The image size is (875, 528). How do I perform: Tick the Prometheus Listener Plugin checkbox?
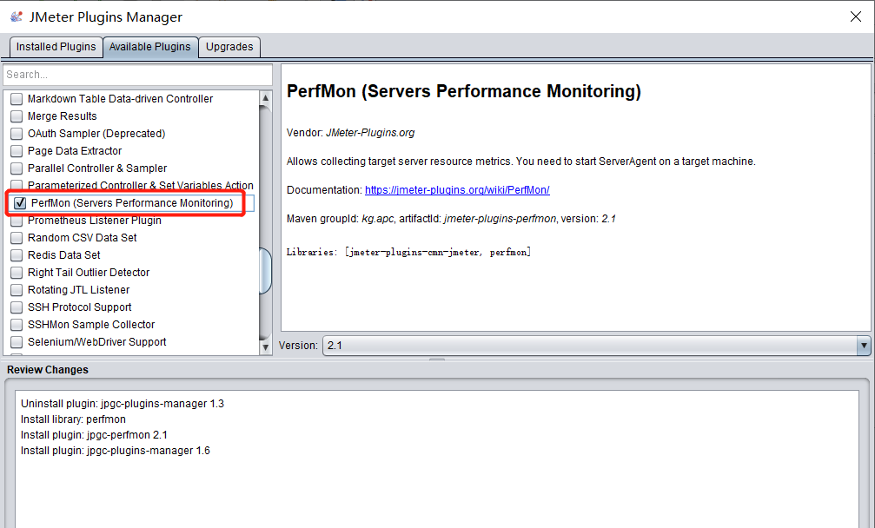pyautogui.click(x=17, y=221)
